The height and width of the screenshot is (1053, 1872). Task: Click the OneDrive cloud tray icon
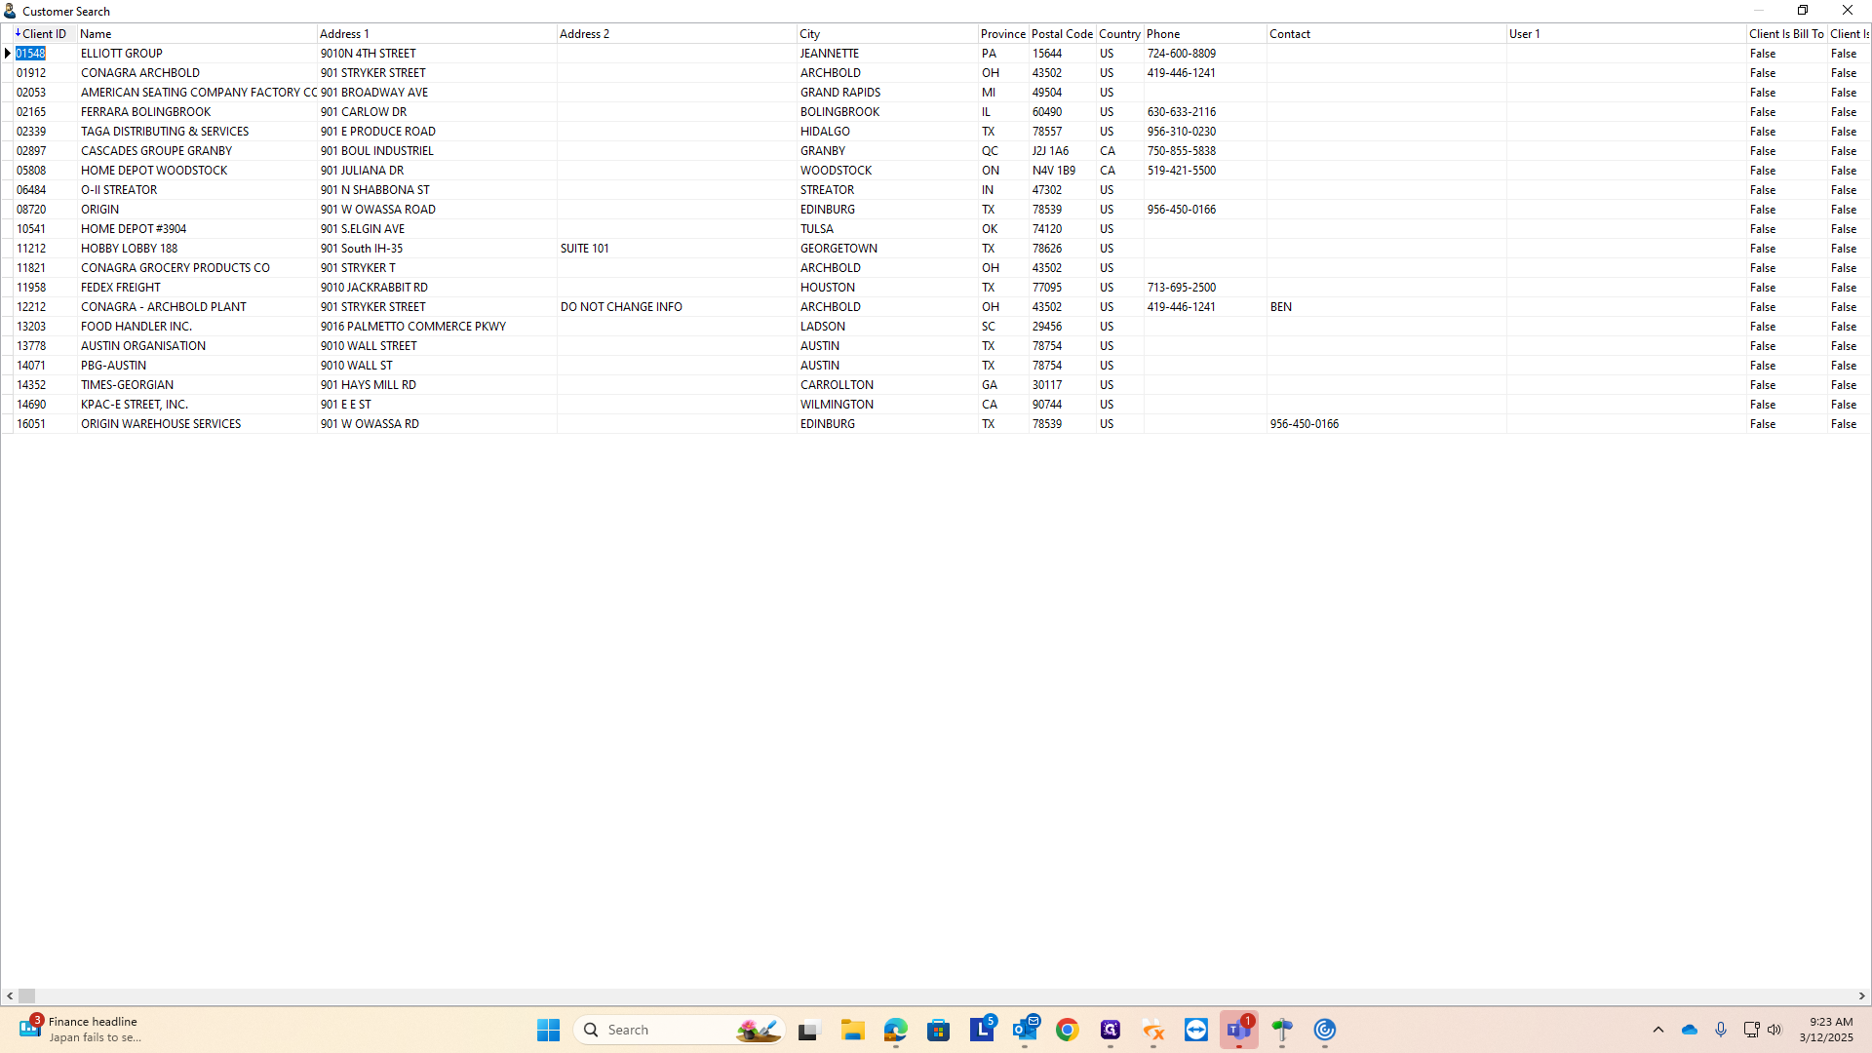pyautogui.click(x=1690, y=1030)
